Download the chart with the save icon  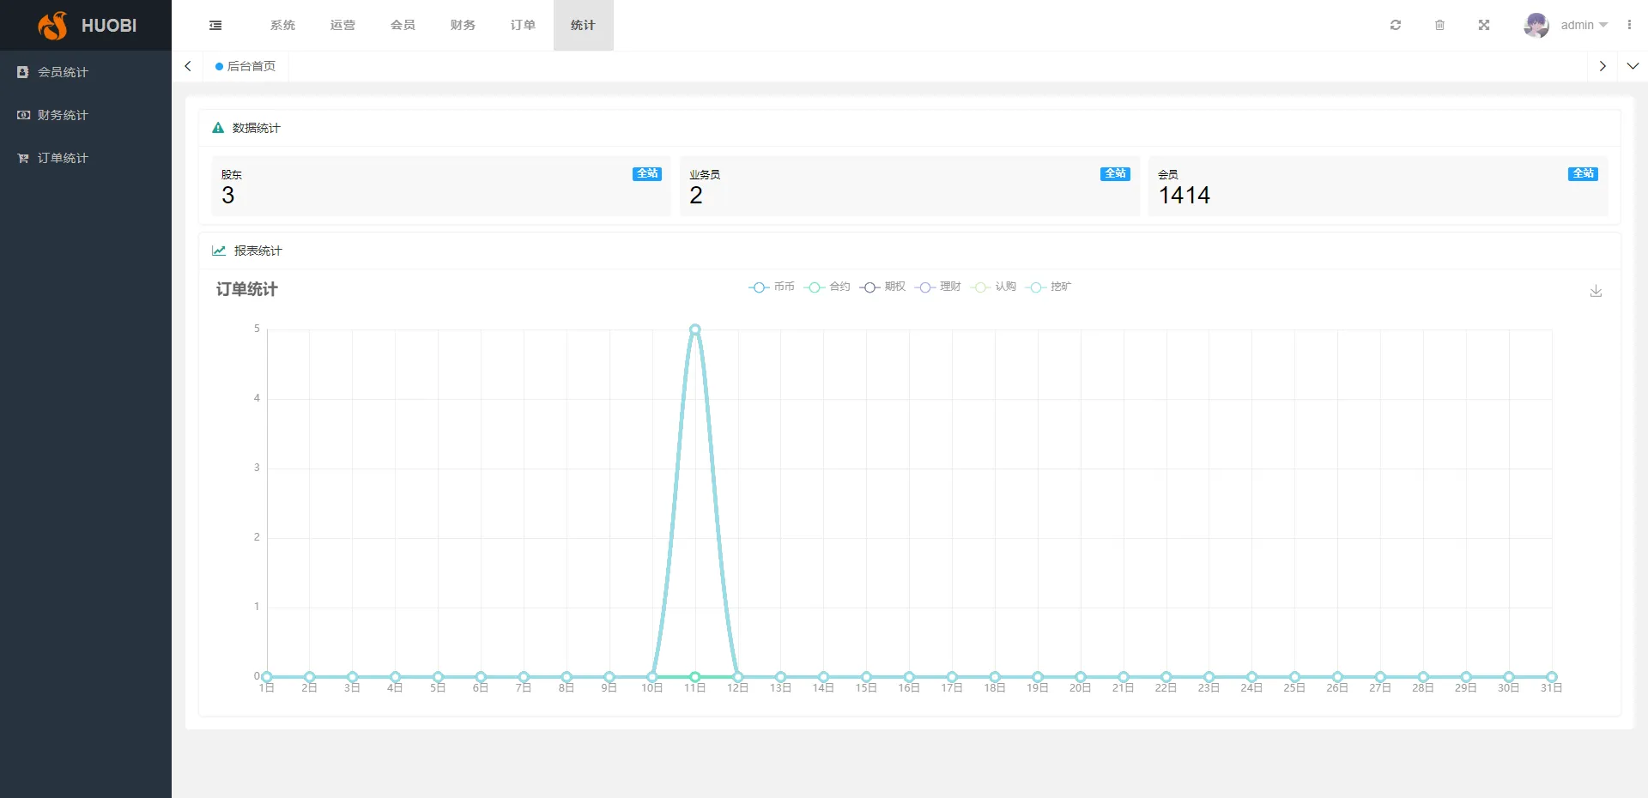pyautogui.click(x=1596, y=292)
